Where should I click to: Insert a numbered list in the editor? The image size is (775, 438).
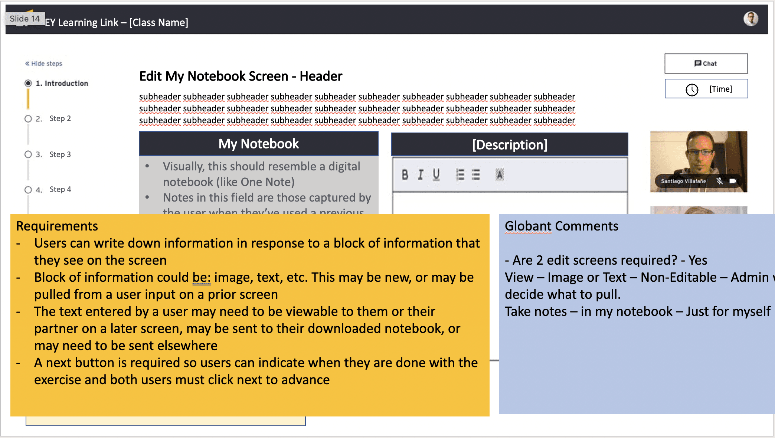pyautogui.click(x=460, y=174)
